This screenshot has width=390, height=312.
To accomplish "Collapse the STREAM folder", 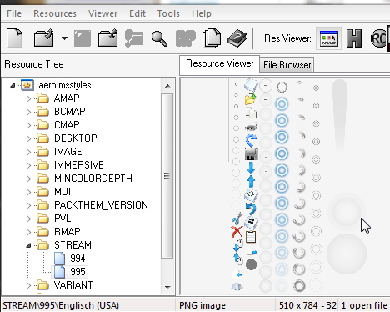I will click(x=28, y=245).
